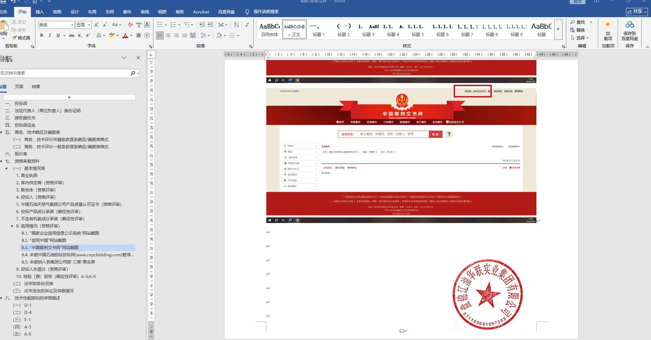The width and height of the screenshot is (651, 340).
Task: Click the lightbulb Tell Me search icon
Action: click(247, 12)
